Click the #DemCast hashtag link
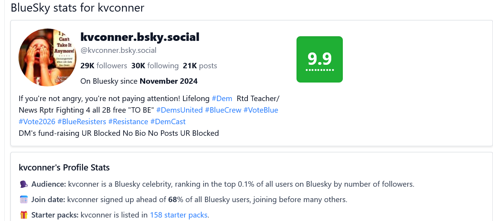This screenshot has width=493, height=221. click(168, 121)
